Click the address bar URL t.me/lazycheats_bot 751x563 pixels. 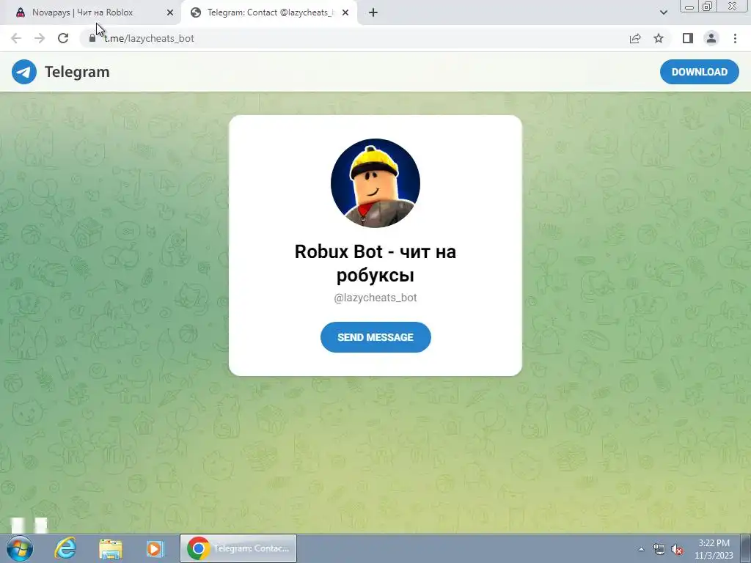(x=149, y=38)
